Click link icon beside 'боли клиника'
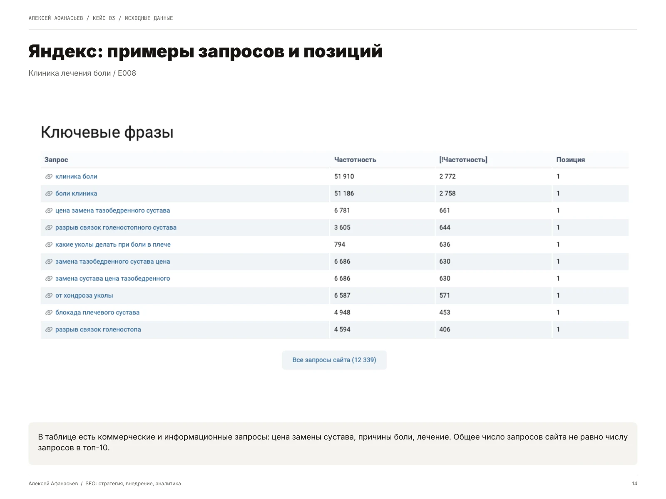 click(49, 194)
